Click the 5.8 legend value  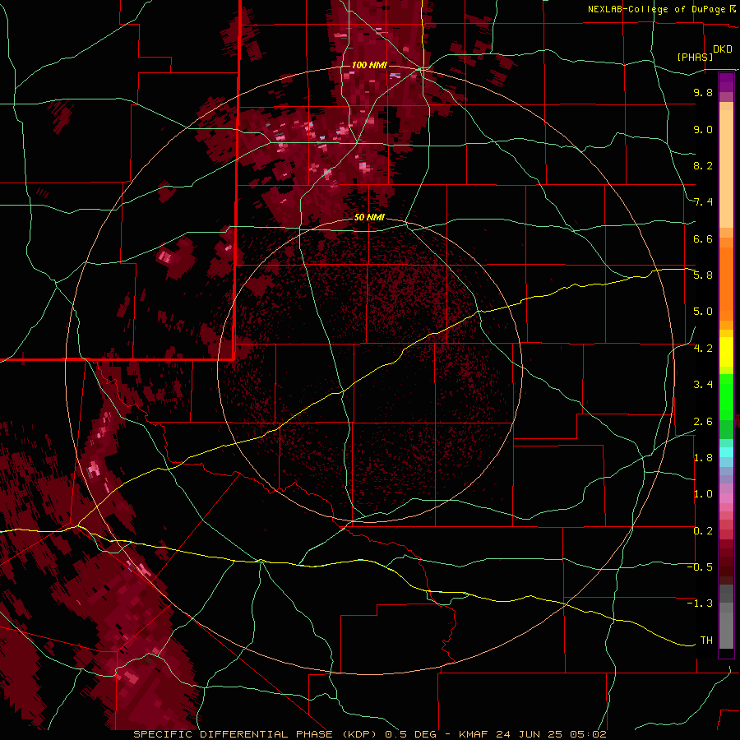(703, 275)
